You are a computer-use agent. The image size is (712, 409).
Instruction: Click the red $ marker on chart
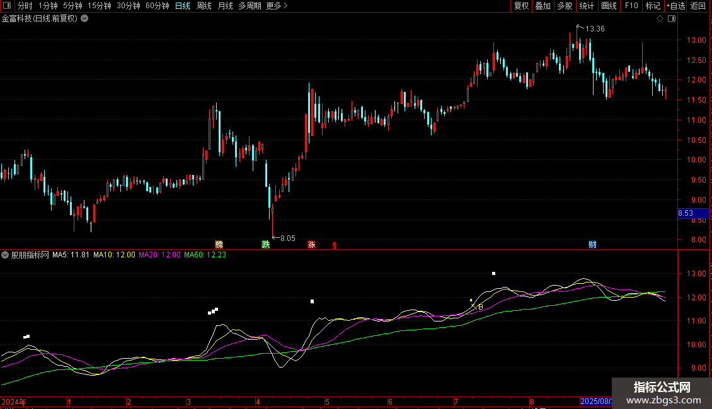tap(335, 245)
